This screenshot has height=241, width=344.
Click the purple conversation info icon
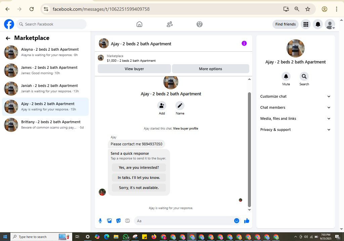click(x=244, y=43)
